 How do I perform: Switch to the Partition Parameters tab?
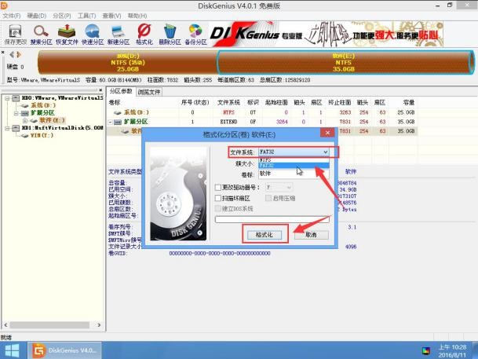(121, 91)
